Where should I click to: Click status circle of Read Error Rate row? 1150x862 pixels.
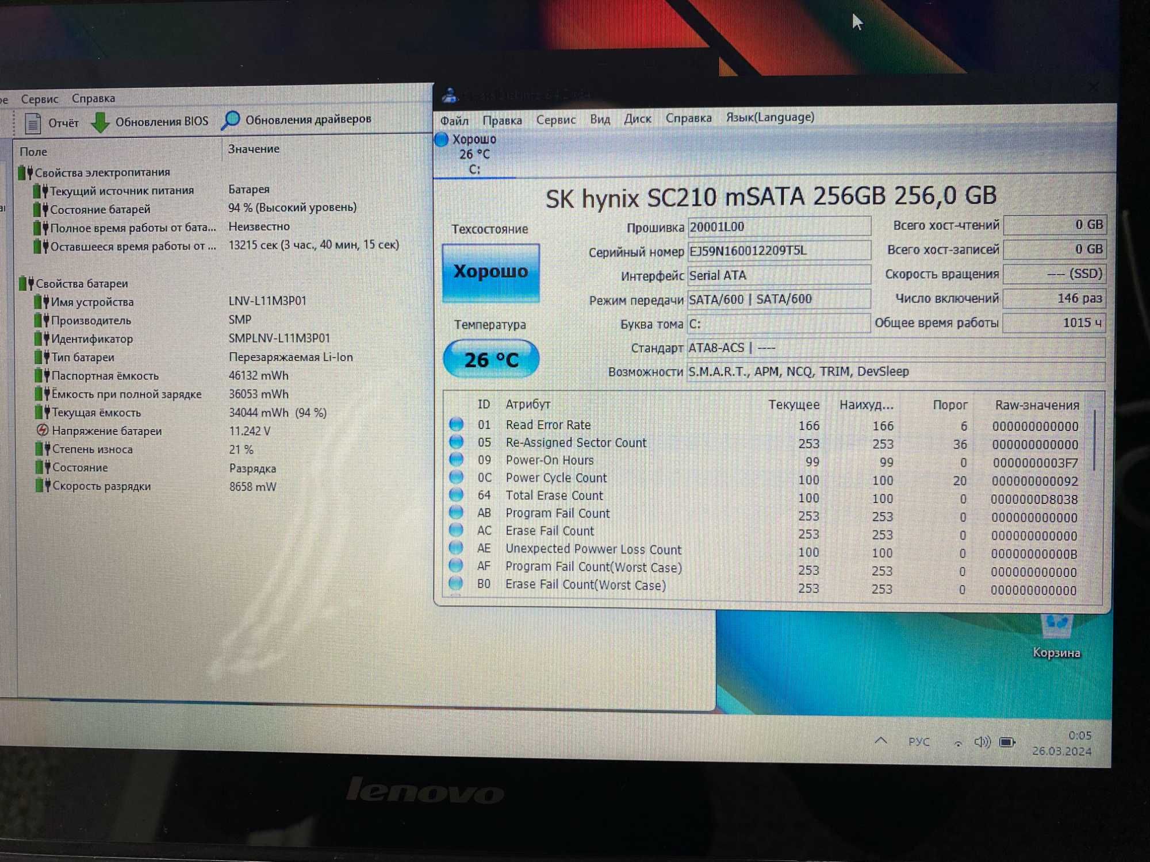[456, 424]
